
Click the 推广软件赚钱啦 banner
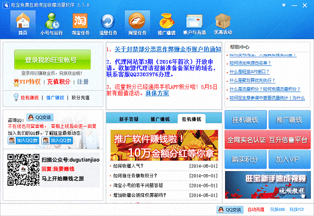(164, 145)
